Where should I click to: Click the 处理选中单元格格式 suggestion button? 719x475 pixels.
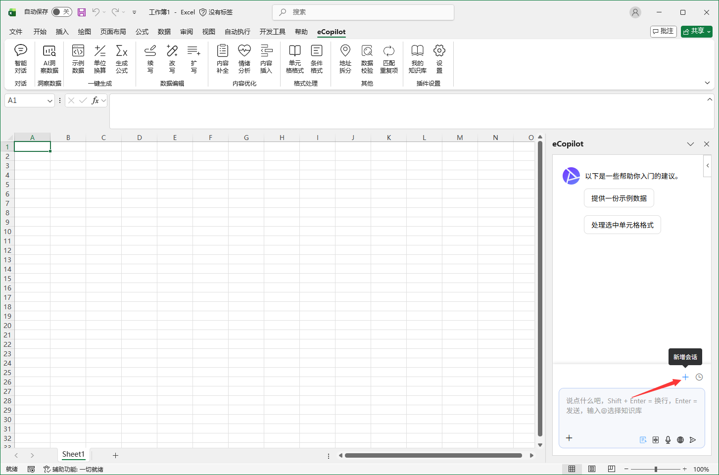click(622, 225)
